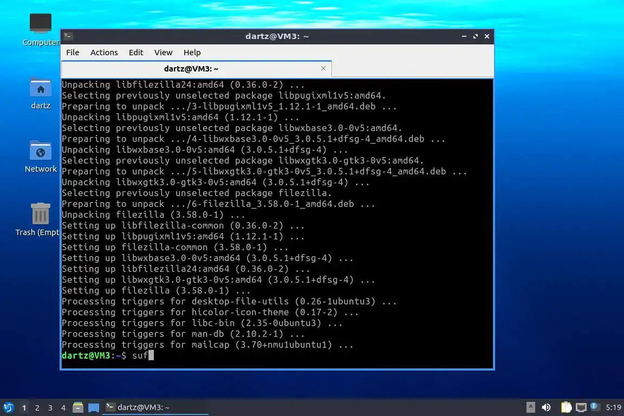Screen dimensions: 624x416
Task: Switch to workspace 1 in the pager
Action: 24,408
